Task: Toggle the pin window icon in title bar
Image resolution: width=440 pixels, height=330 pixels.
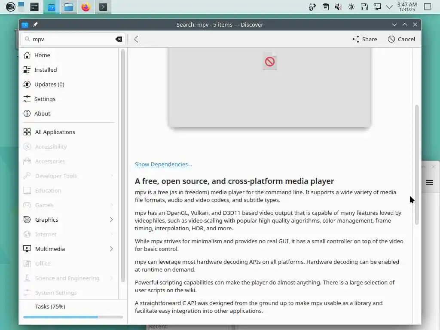Action: coord(35,24)
